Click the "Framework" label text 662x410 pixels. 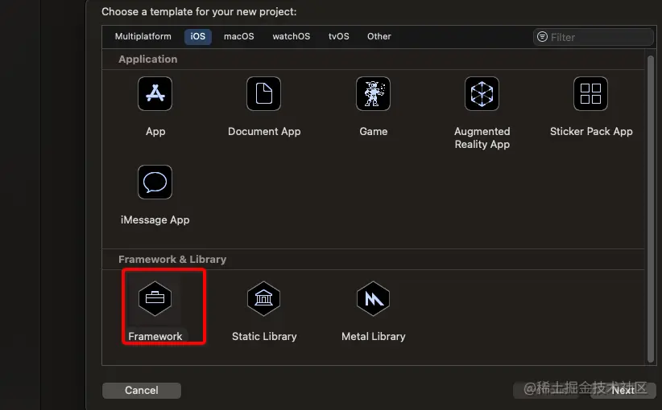(155, 336)
